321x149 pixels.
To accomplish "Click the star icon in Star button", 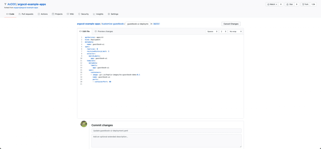I will [287, 4].
